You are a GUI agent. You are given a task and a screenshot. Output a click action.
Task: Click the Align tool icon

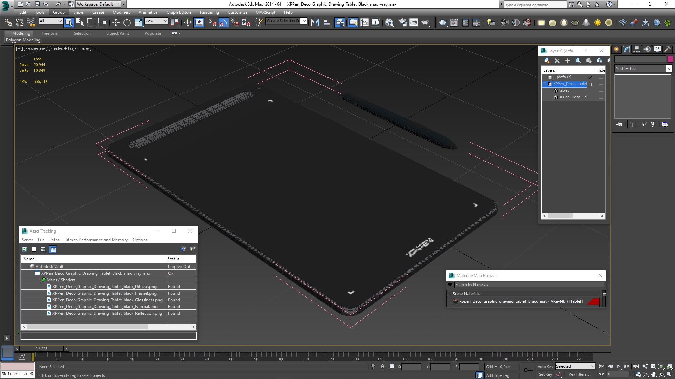(326, 22)
